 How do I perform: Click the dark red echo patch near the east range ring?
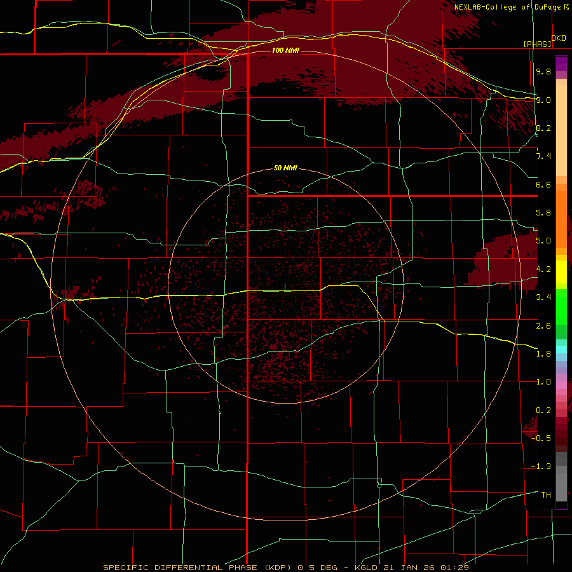(x=503, y=260)
